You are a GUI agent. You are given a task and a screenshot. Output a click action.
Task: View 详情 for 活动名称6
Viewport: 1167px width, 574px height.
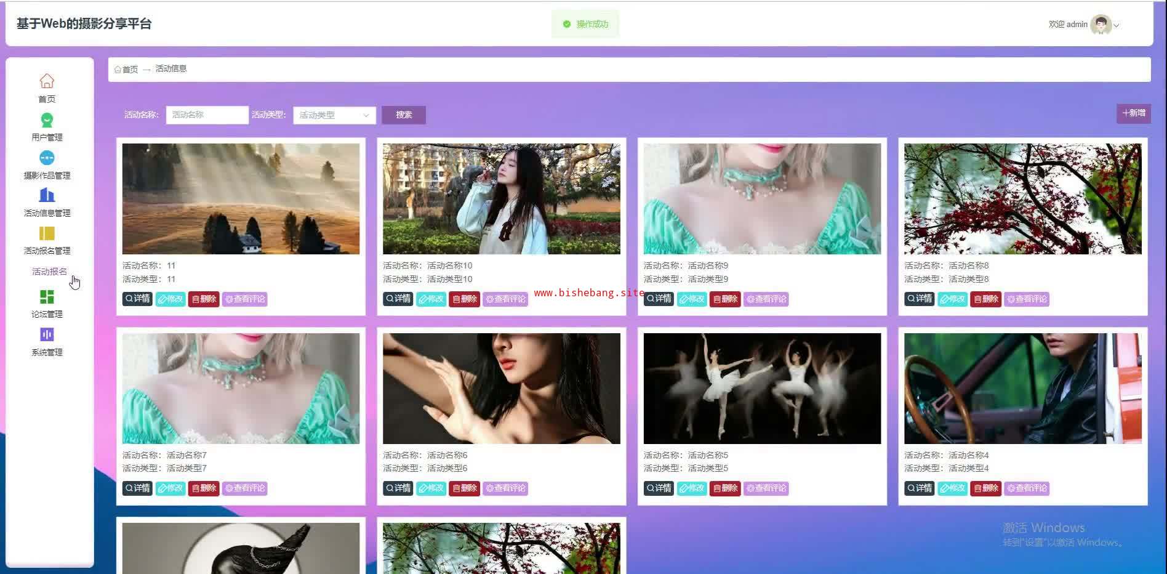pos(398,488)
